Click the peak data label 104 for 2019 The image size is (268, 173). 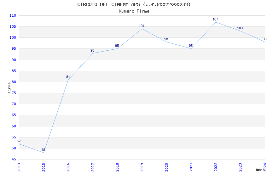pos(142,26)
